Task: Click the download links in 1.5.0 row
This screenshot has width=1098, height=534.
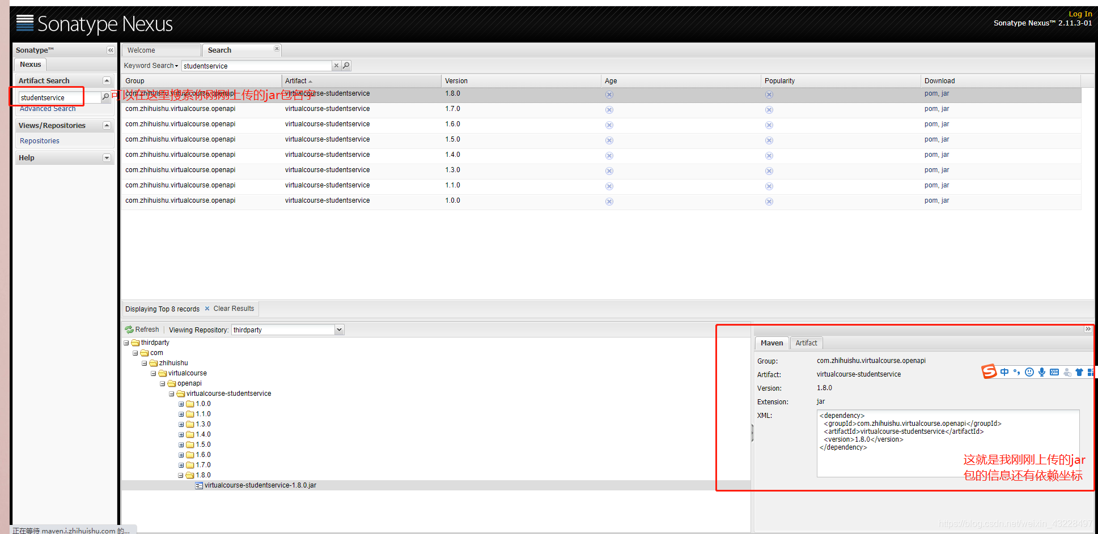Action: coord(936,140)
